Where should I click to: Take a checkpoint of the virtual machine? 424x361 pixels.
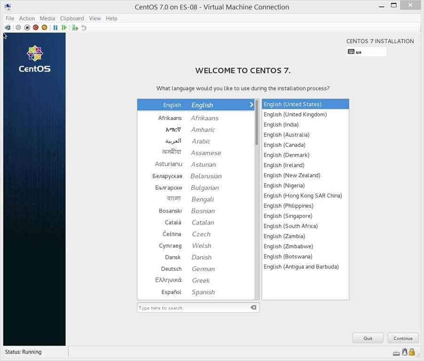(x=75, y=27)
